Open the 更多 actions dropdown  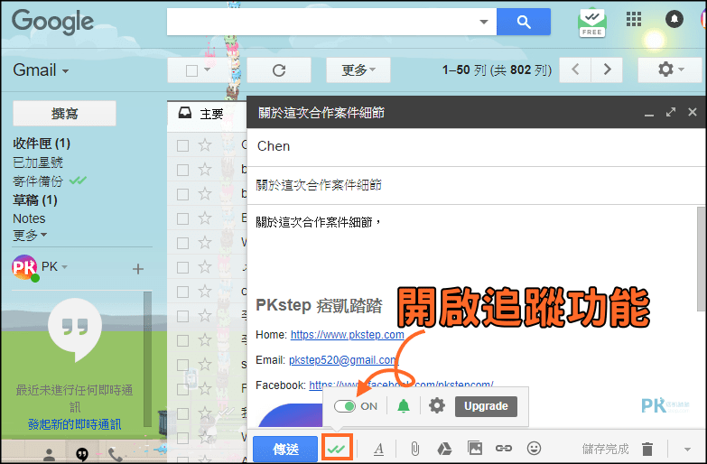(358, 70)
